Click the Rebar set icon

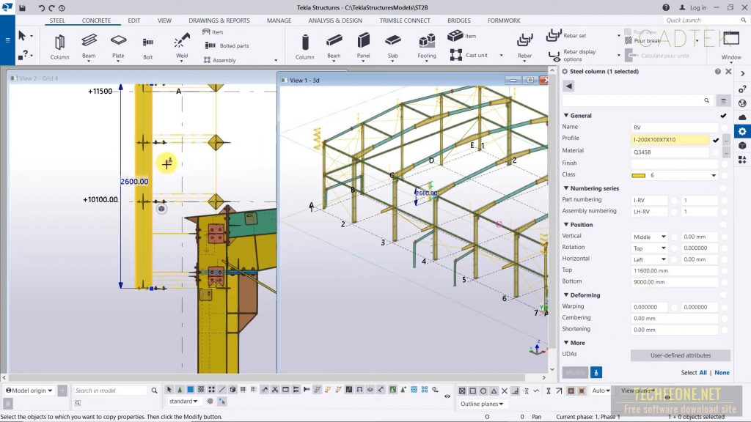[554, 35]
